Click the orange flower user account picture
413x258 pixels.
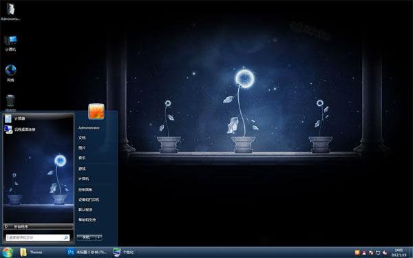[96, 111]
